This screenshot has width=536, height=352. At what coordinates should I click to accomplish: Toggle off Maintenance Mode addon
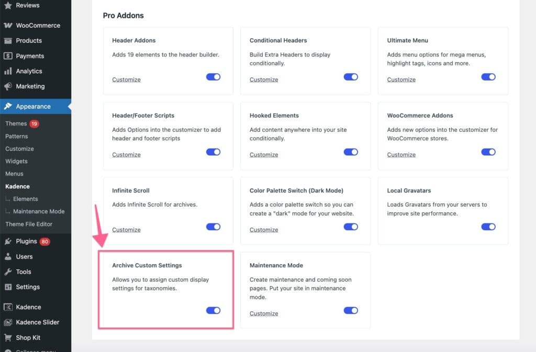pos(351,310)
